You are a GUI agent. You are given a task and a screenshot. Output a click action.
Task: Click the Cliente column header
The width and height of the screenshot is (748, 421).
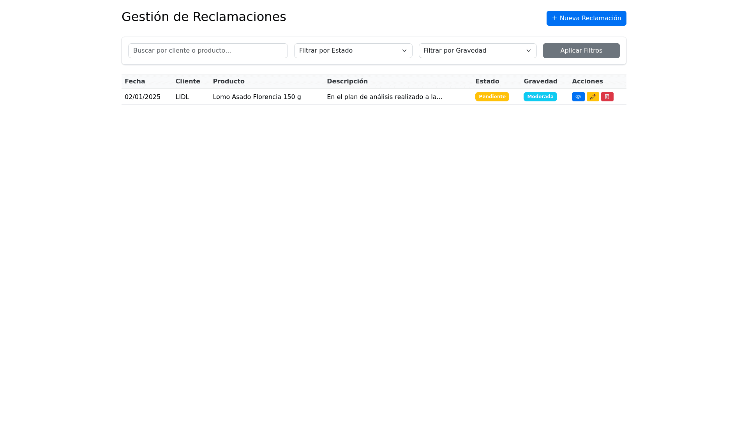click(x=188, y=81)
